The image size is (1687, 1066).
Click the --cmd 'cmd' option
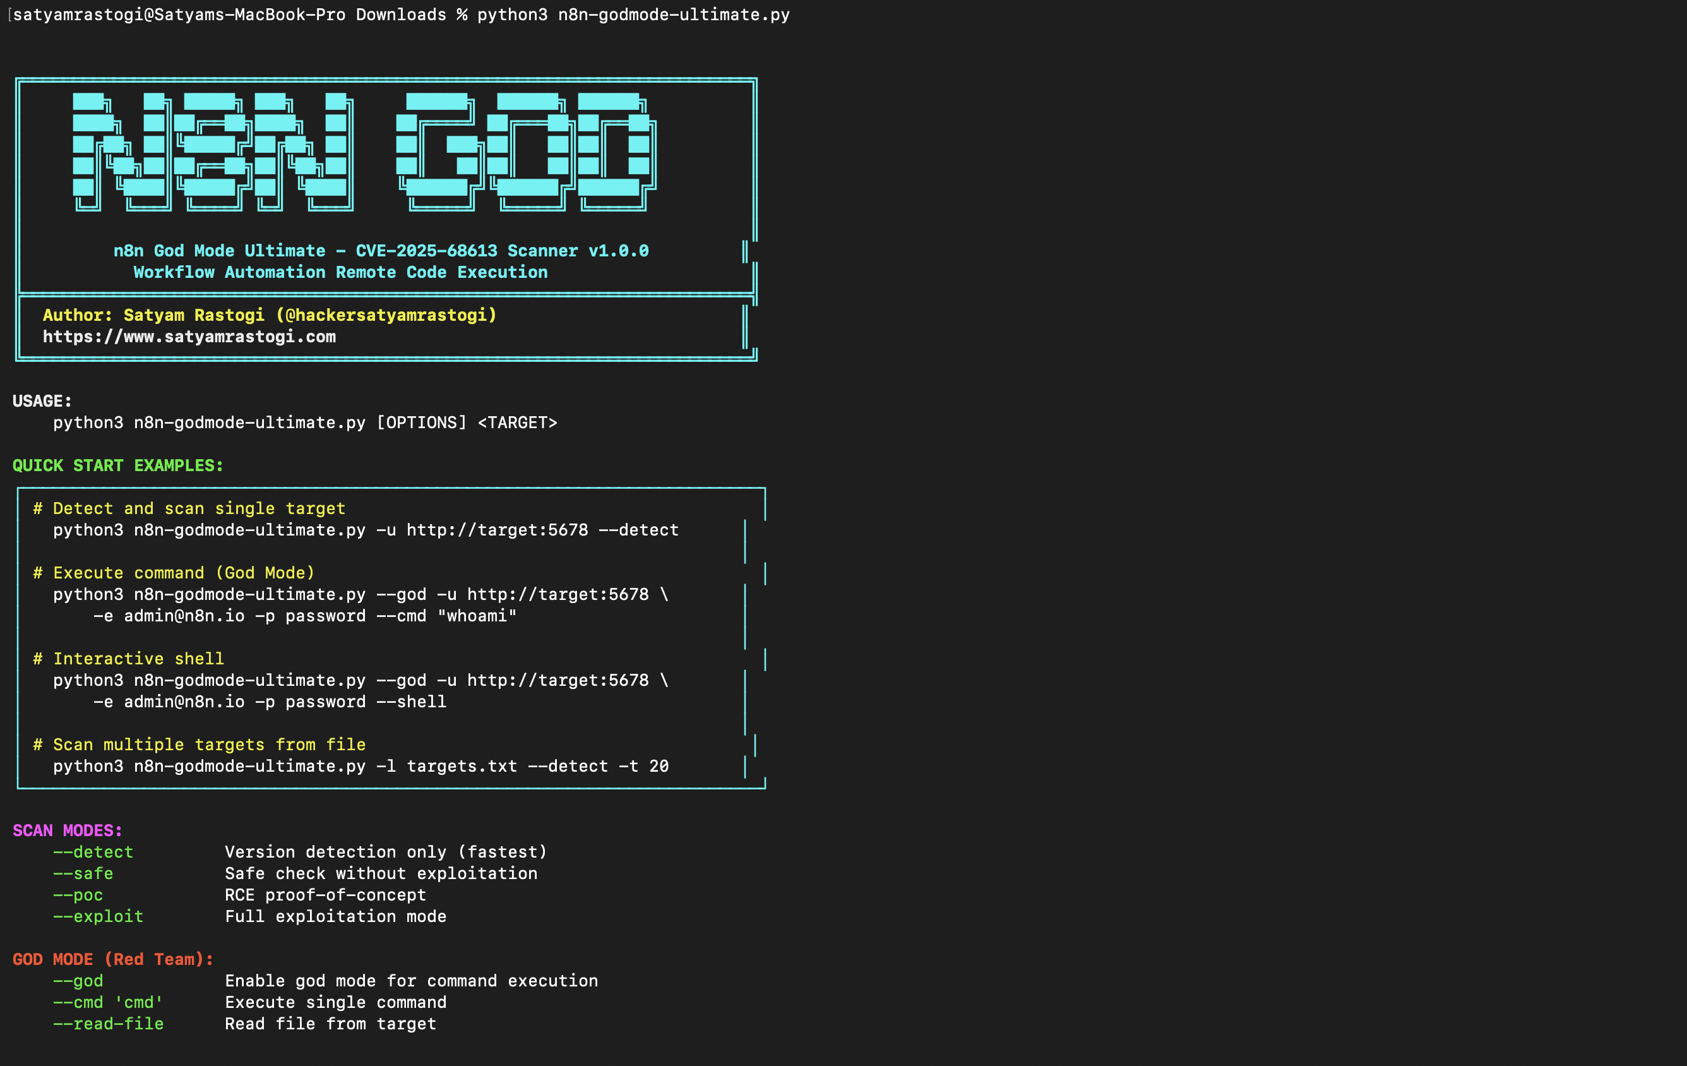click(108, 1003)
